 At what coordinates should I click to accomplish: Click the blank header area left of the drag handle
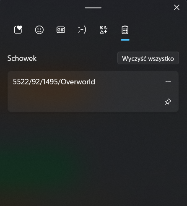(42, 8)
